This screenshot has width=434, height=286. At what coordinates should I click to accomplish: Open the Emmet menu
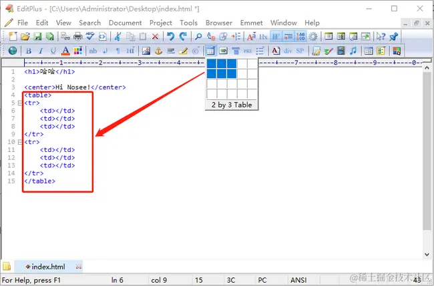click(251, 23)
